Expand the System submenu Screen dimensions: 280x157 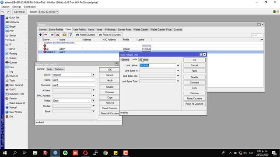click(13, 58)
